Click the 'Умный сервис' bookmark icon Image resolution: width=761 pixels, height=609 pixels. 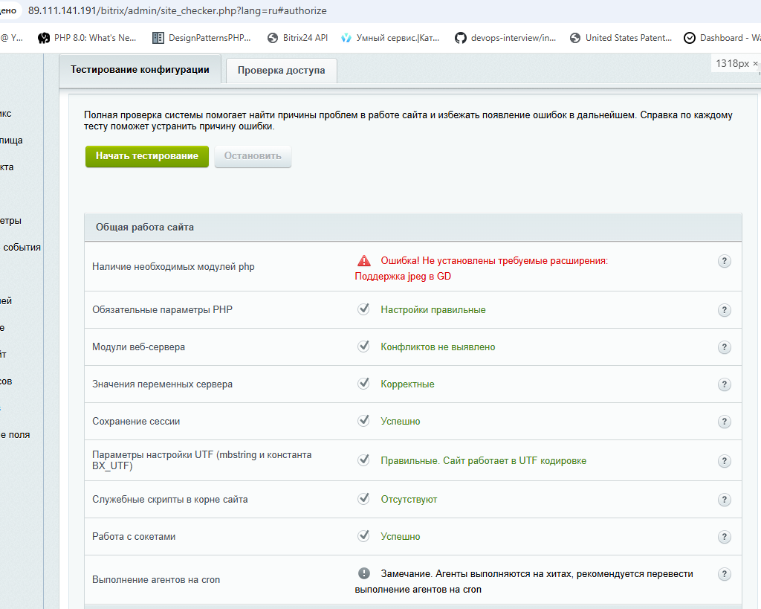[x=346, y=38]
